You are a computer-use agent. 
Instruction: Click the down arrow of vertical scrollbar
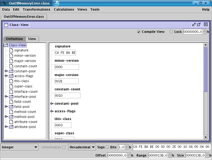[206, 137]
